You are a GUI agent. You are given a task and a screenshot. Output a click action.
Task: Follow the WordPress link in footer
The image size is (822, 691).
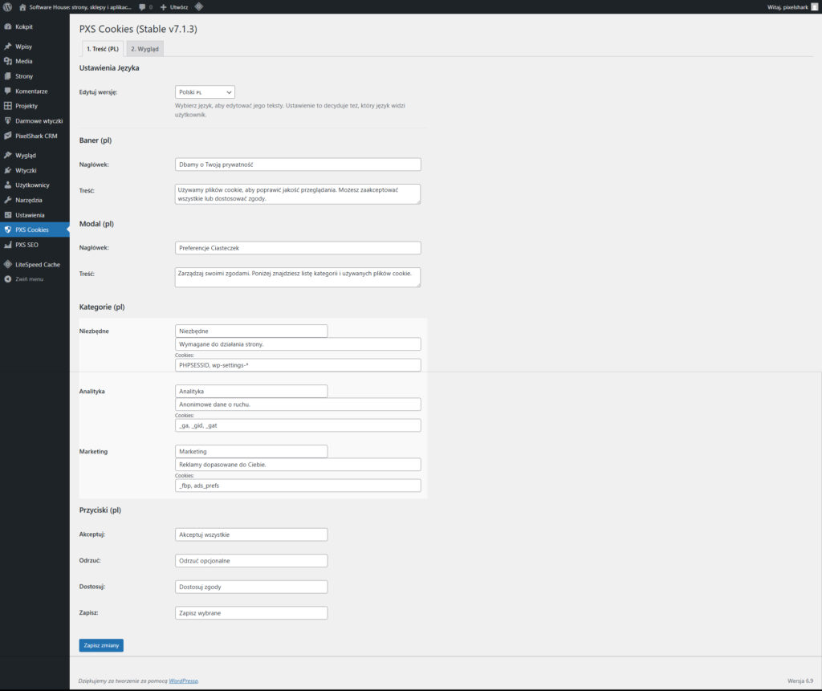tap(183, 681)
